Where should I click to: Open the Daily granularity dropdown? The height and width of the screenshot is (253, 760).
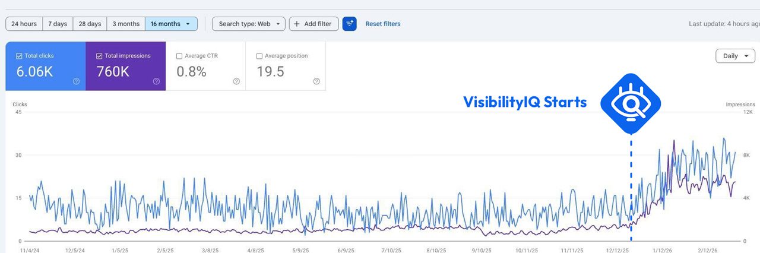(735, 56)
